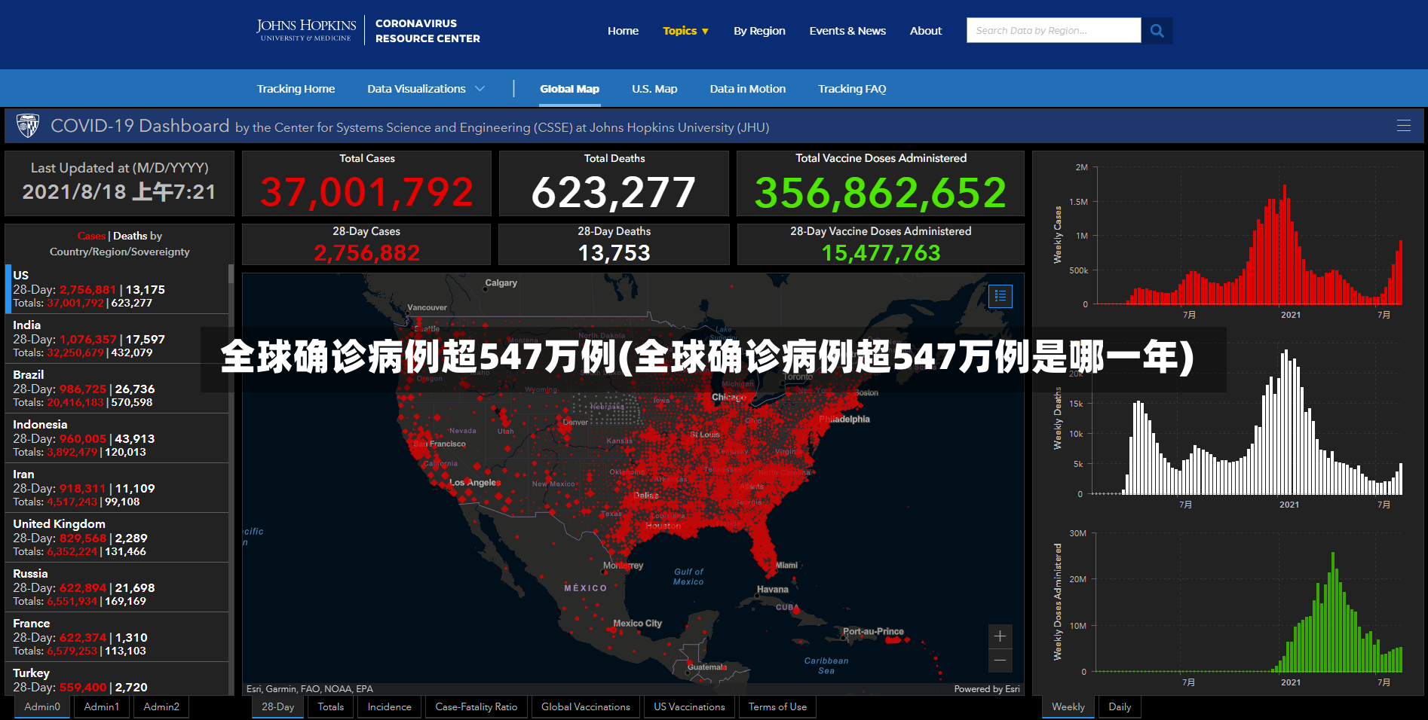The image size is (1428, 720).
Task: Click the Johns Hopkins University logo
Action: tap(305, 30)
